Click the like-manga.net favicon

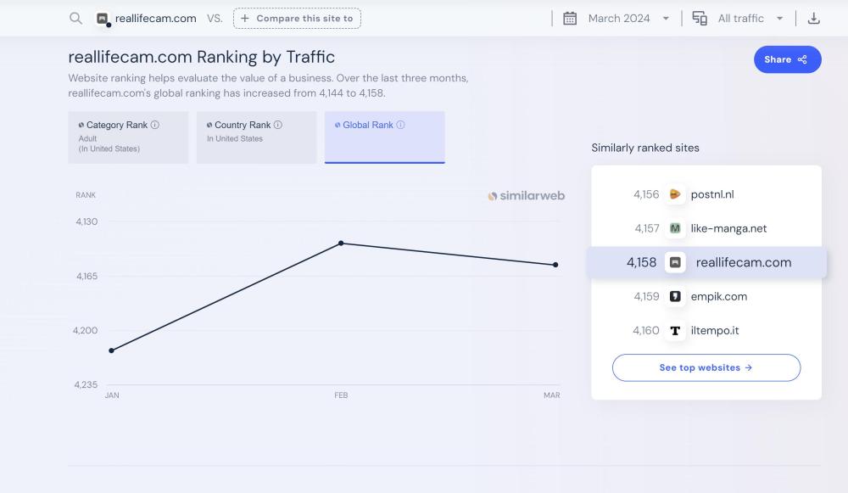click(675, 228)
